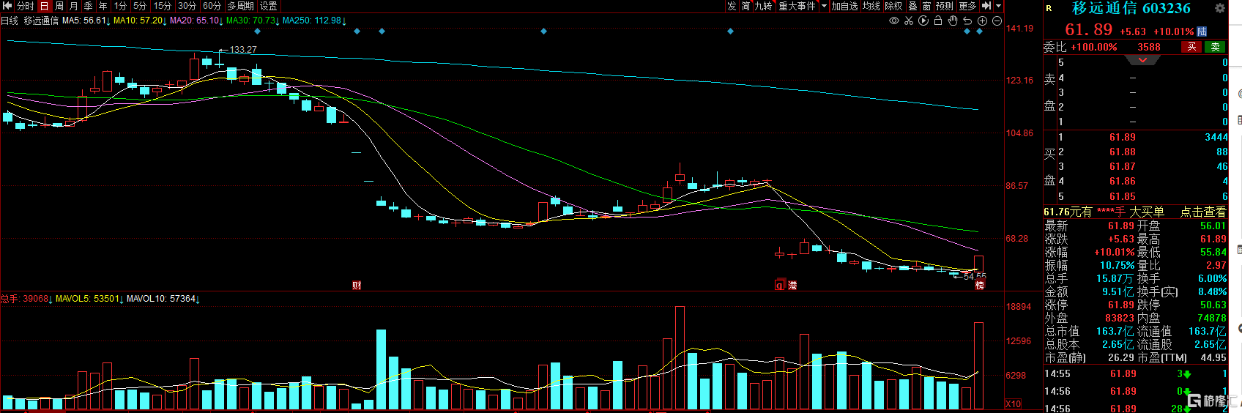Viewport: 1242px width, 413px height.
Task: Click the 点击查看 link
Action: pos(1202,212)
